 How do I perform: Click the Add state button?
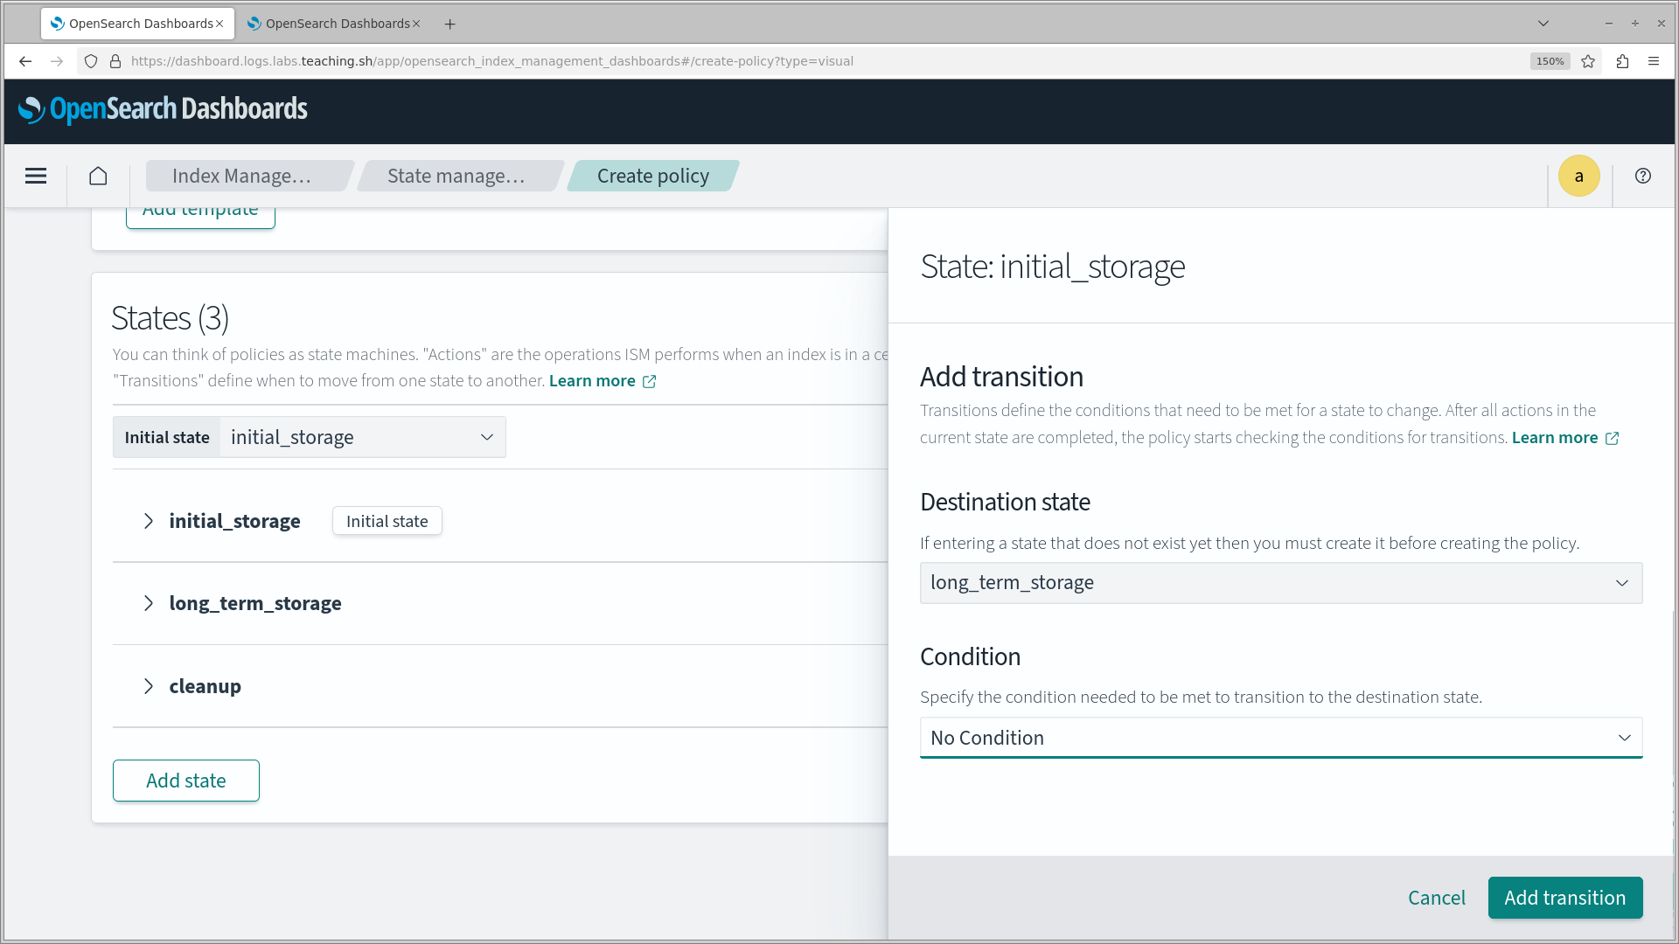(185, 781)
